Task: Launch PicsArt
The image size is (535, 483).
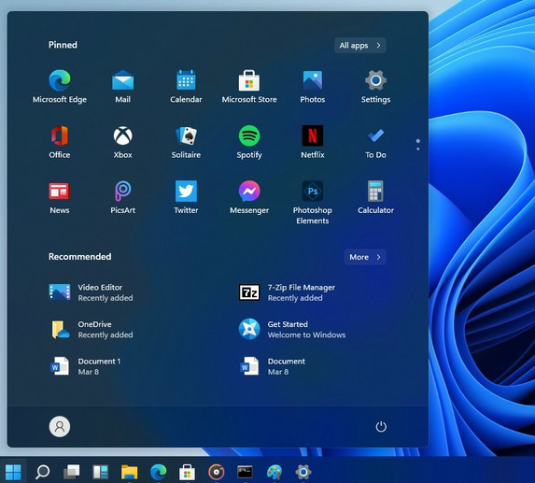Action: [123, 197]
